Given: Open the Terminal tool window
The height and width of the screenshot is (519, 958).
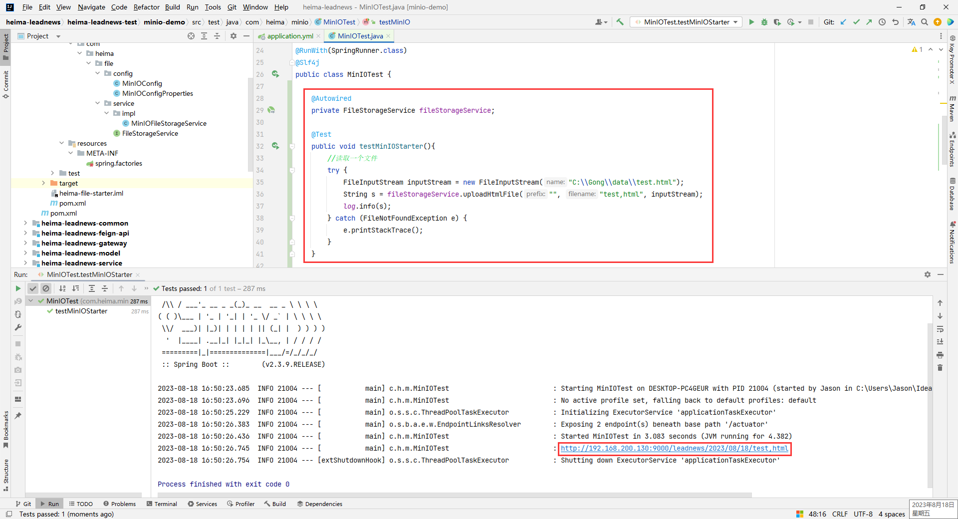Looking at the screenshot, I should 162,504.
